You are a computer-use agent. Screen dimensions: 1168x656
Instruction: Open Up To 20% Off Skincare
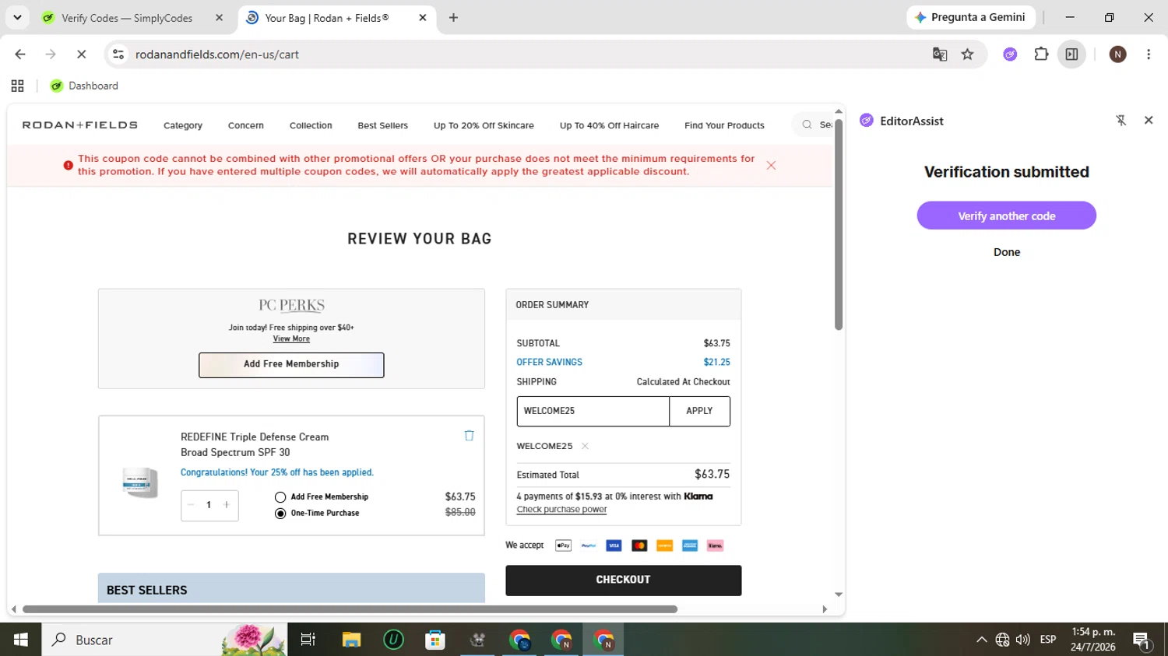pos(484,125)
